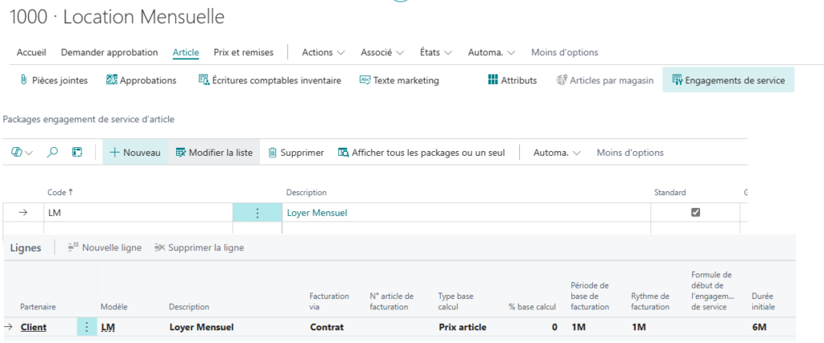Viewport: 824px width, 343px height.
Task: Expand the États dropdown menu
Action: click(436, 52)
